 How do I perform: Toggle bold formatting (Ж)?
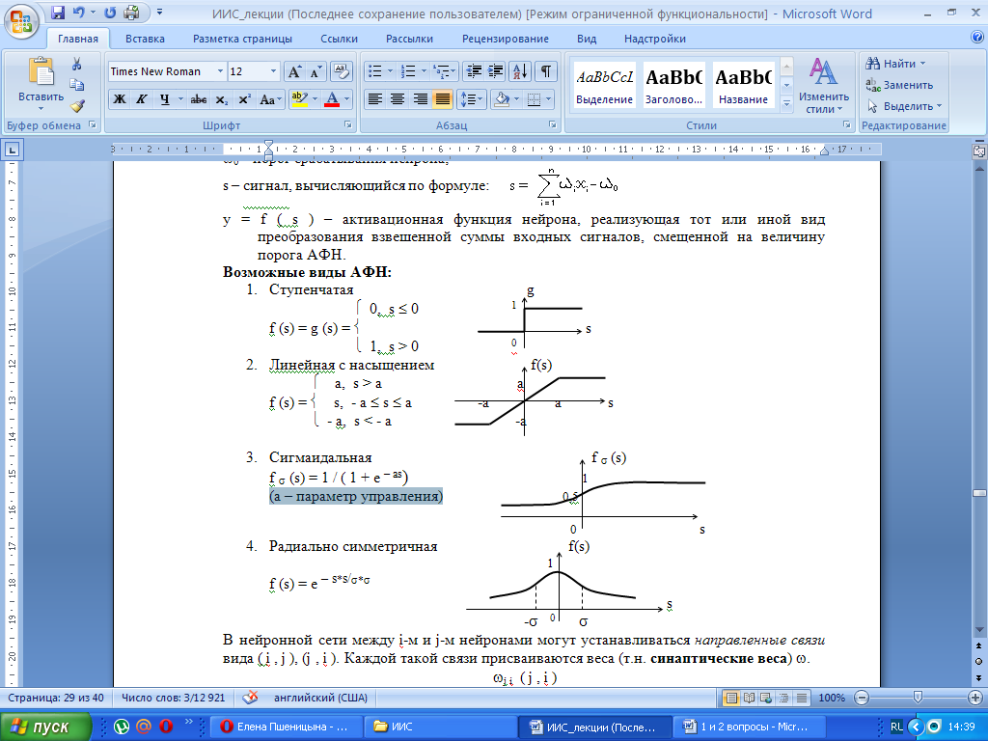click(119, 99)
